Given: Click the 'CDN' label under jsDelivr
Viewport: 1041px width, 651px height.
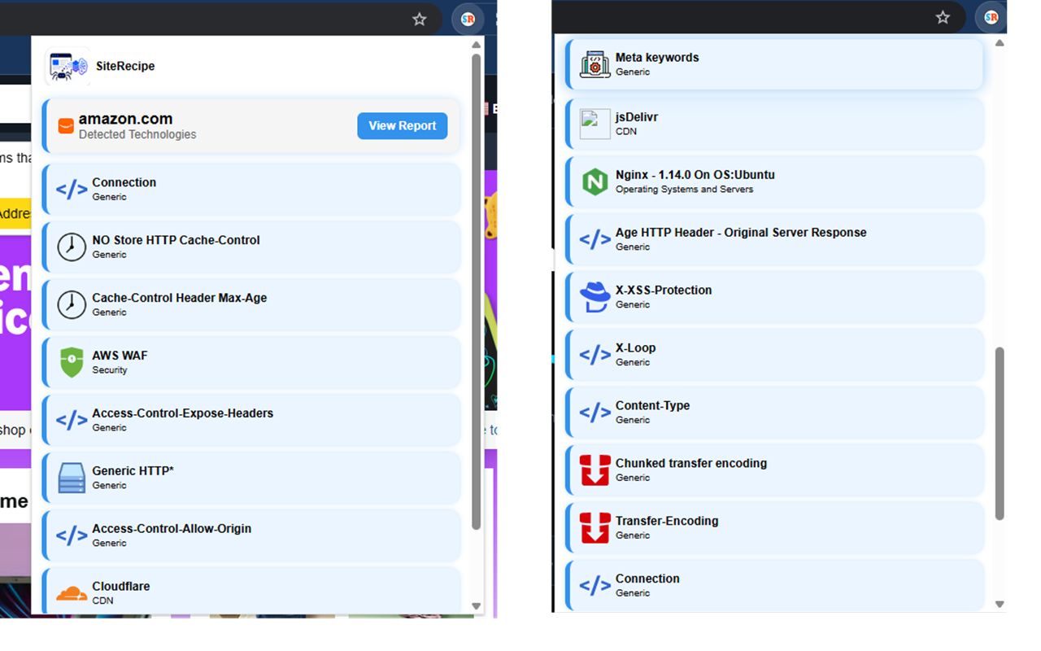Looking at the screenshot, I should tap(626, 132).
